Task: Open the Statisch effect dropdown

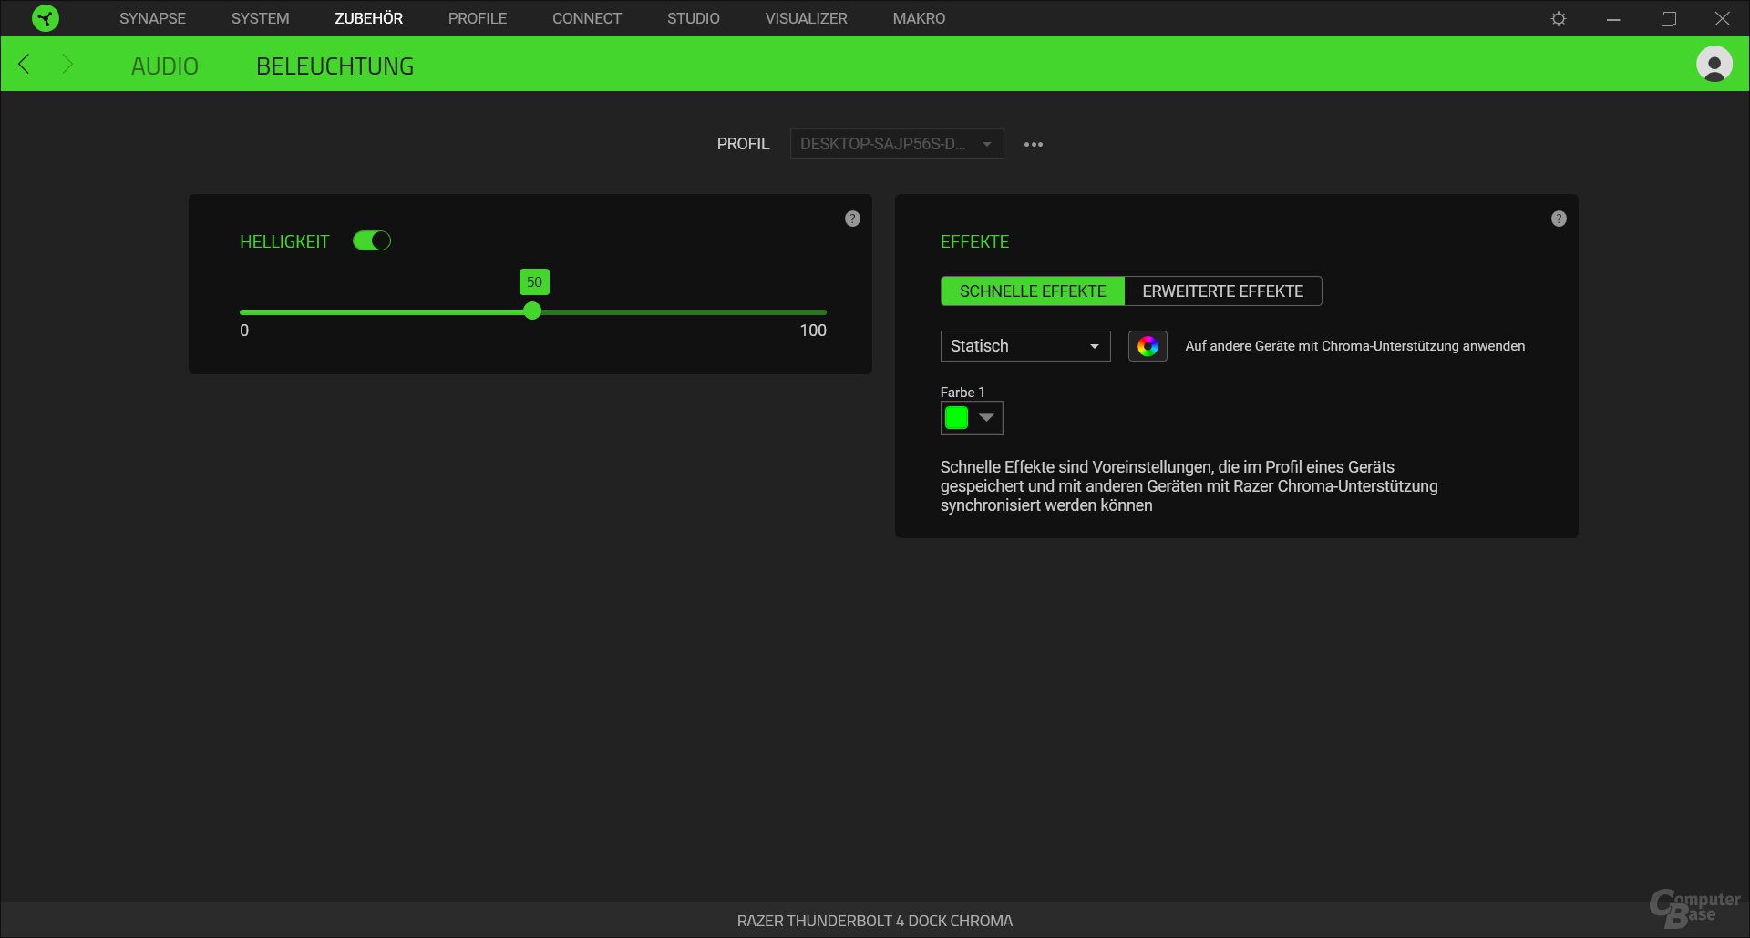Action: 1025,346
